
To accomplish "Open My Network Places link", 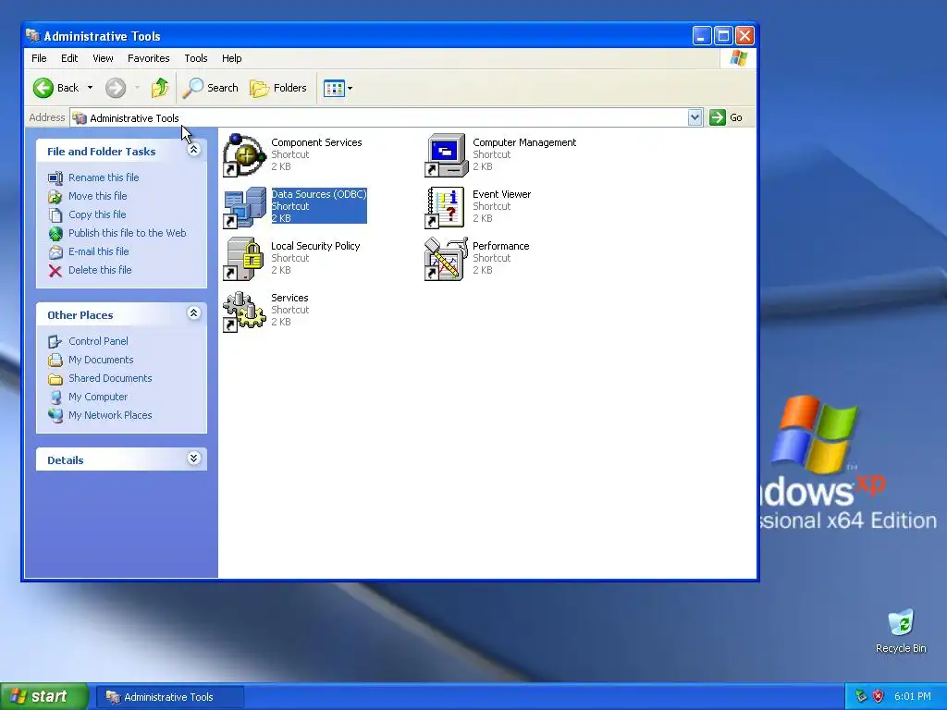I will (x=110, y=415).
